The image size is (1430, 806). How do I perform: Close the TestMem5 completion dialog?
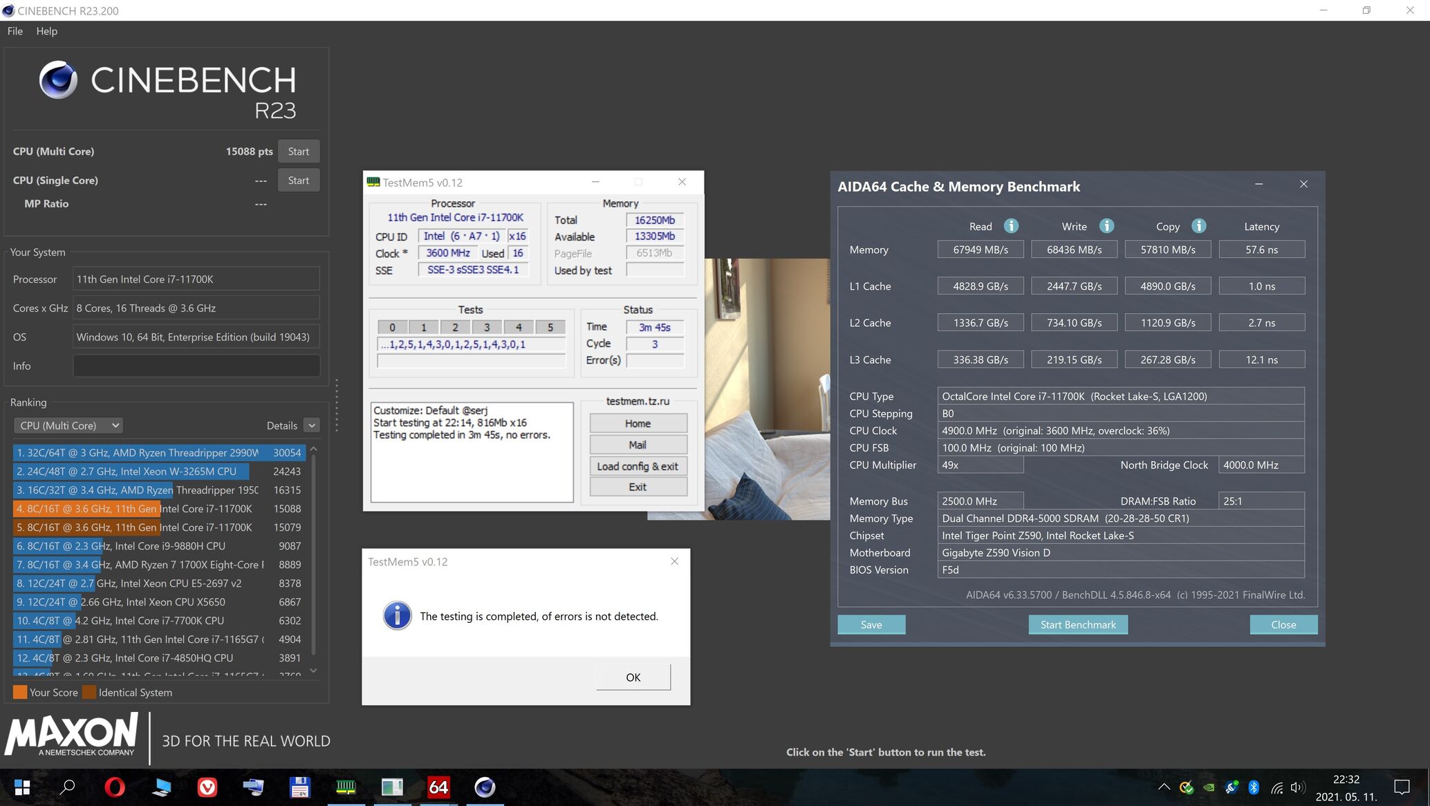click(x=674, y=561)
